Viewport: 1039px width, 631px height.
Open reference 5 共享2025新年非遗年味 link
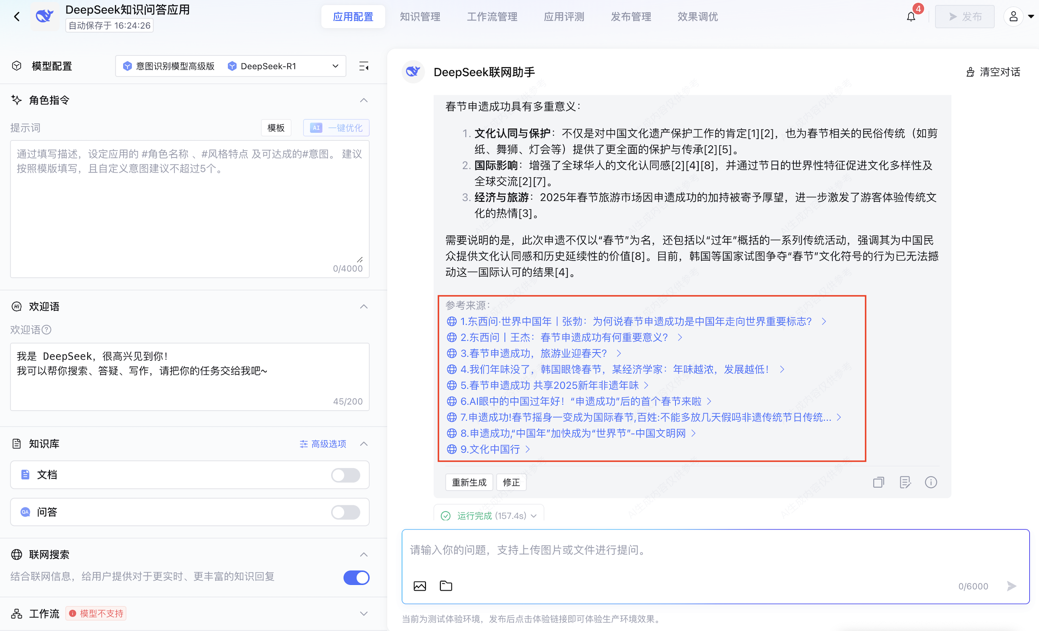548,385
